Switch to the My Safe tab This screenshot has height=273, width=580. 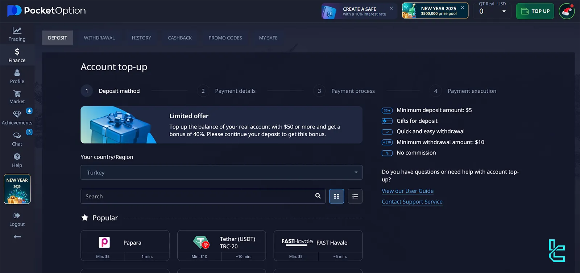click(268, 38)
